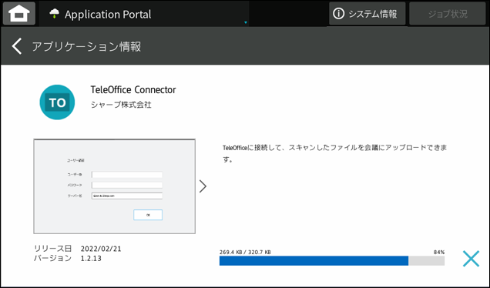Click the TeleOffice description paragraph
Image resolution: width=490 pixels, height=288 pixels.
pyautogui.click(x=334, y=153)
